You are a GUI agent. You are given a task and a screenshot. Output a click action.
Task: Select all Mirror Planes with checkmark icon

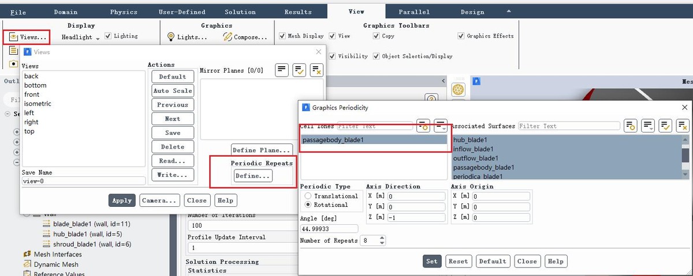coord(299,70)
